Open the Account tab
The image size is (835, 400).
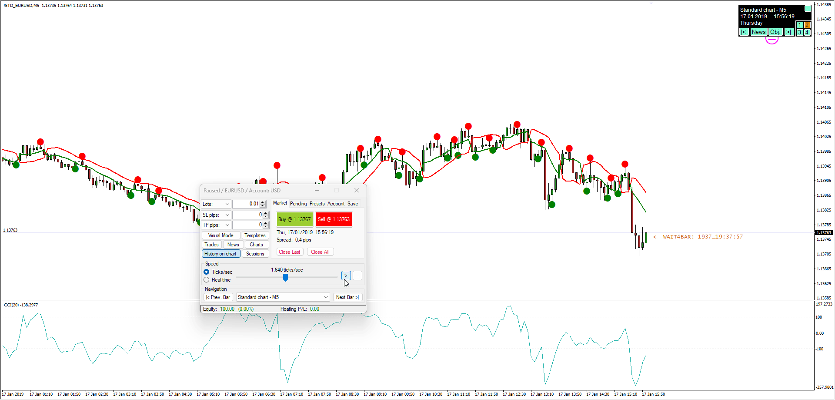click(336, 204)
